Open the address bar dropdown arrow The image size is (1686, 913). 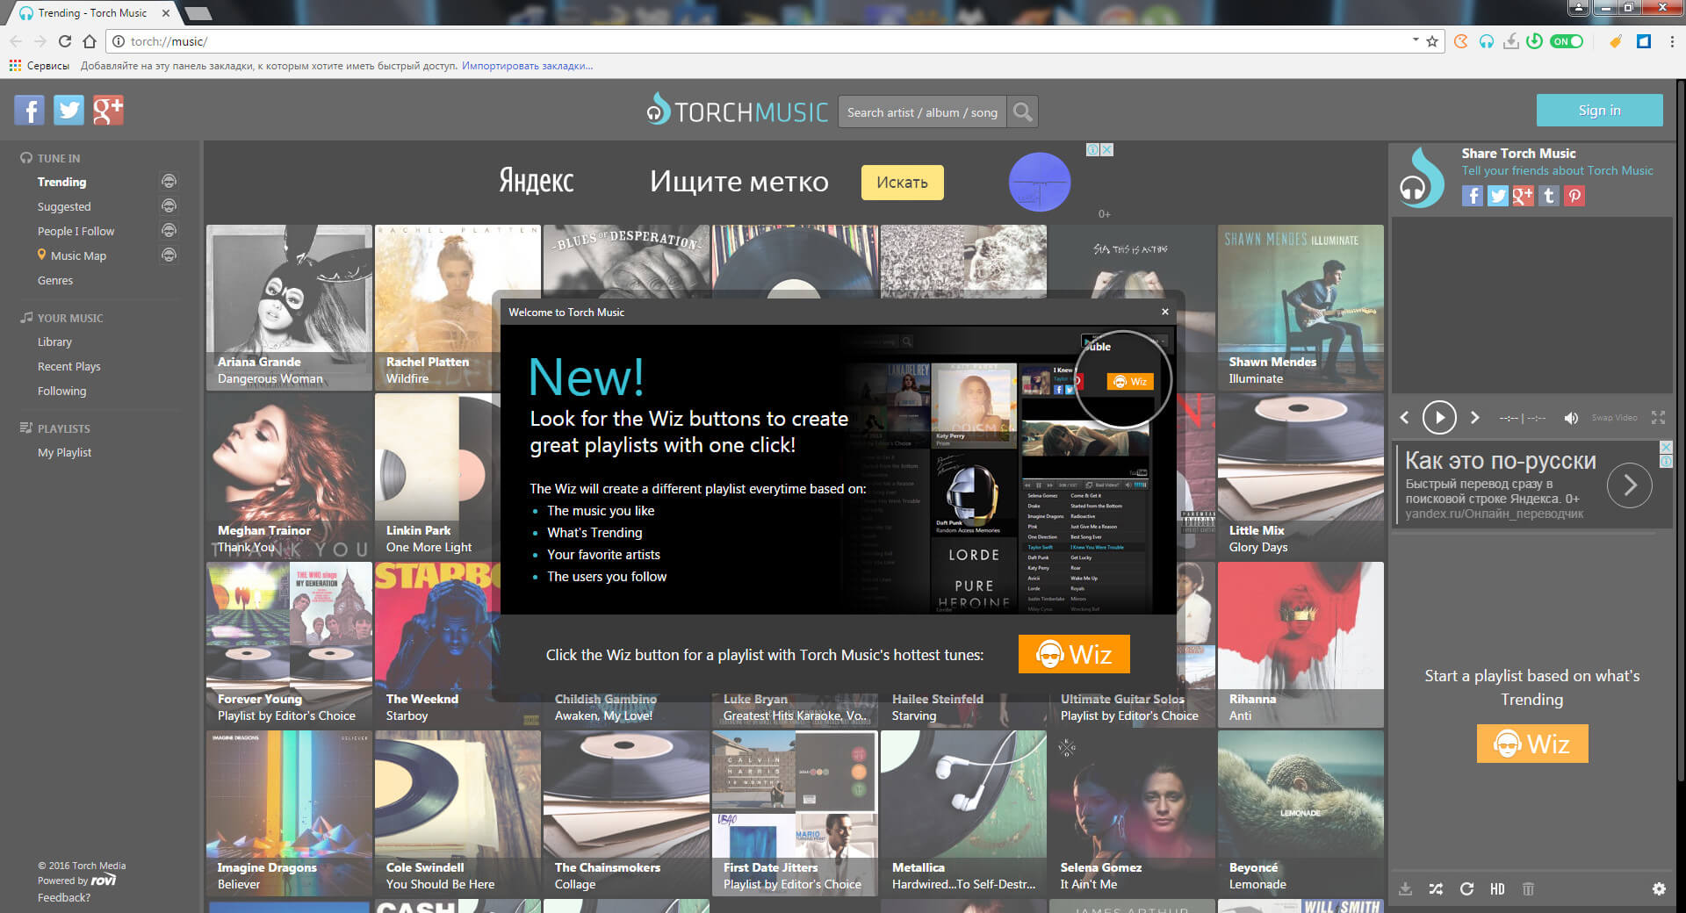(x=1416, y=40)
